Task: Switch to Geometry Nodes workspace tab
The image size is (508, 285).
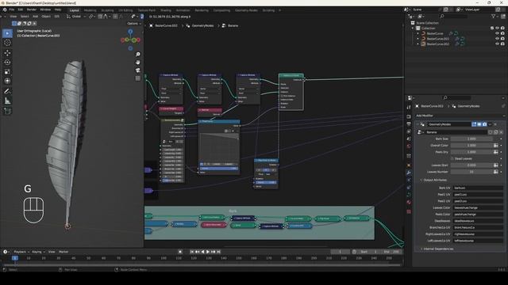Action: point(246,10)
